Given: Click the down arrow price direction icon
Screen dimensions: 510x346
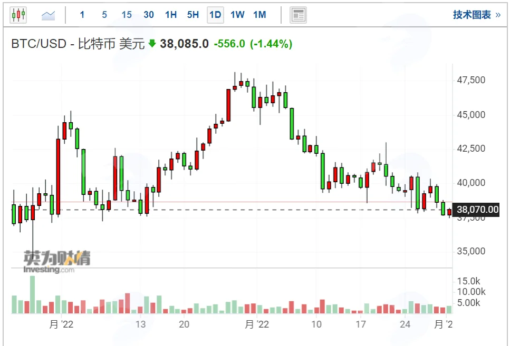Looking at the screenshot, I should [x=152, y=43].
